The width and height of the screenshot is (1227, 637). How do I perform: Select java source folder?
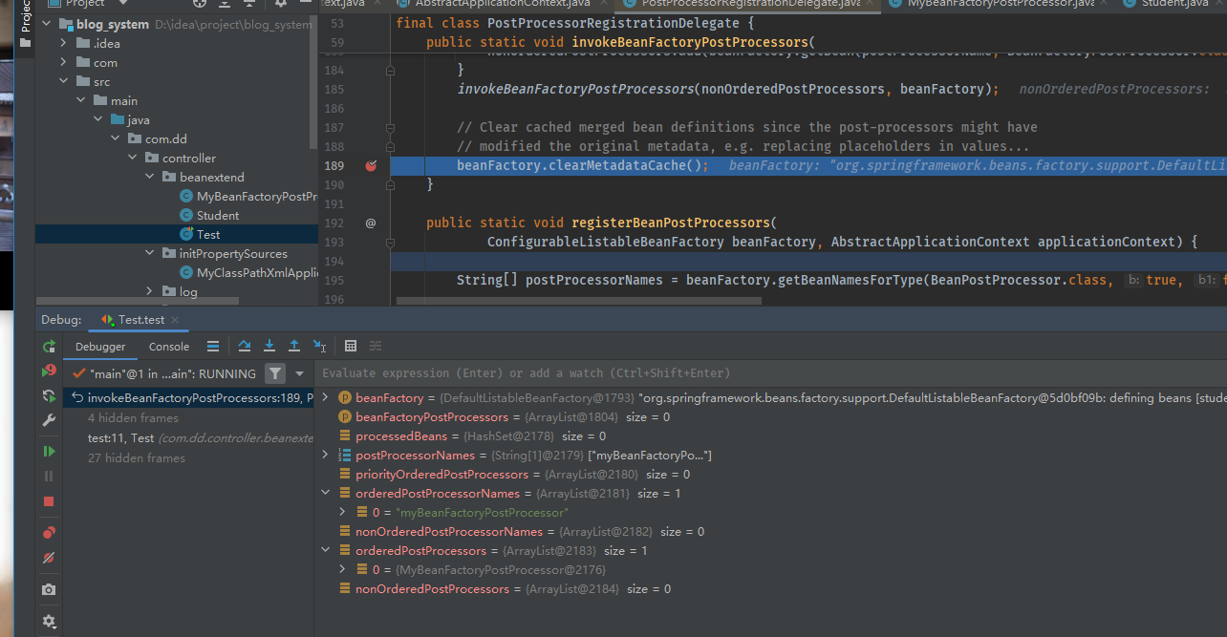pos(139,119)
